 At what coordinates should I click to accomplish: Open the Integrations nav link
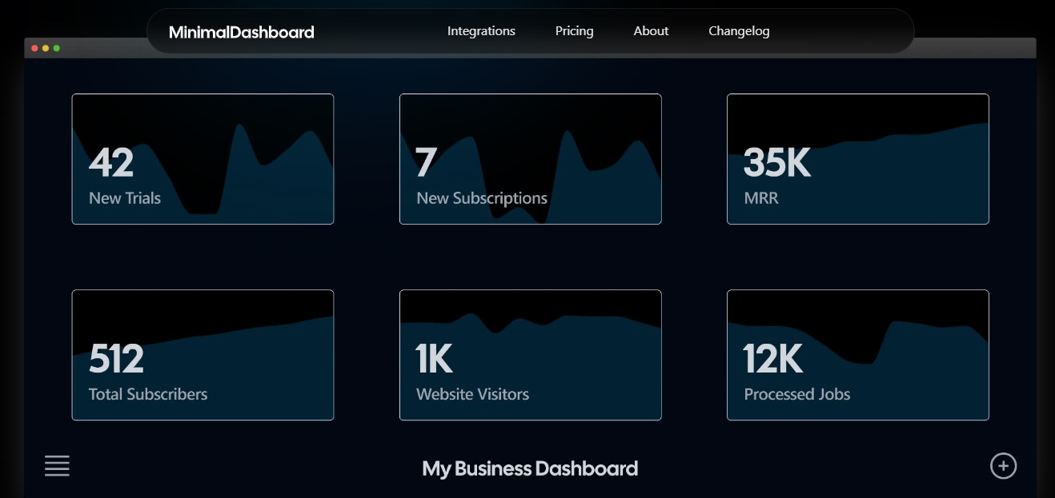(x=481, y=31)
